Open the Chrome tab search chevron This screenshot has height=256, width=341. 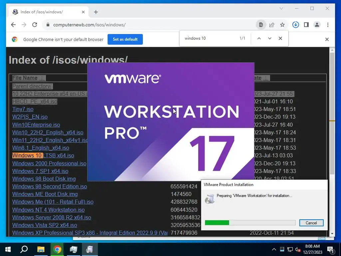point(281,8)
